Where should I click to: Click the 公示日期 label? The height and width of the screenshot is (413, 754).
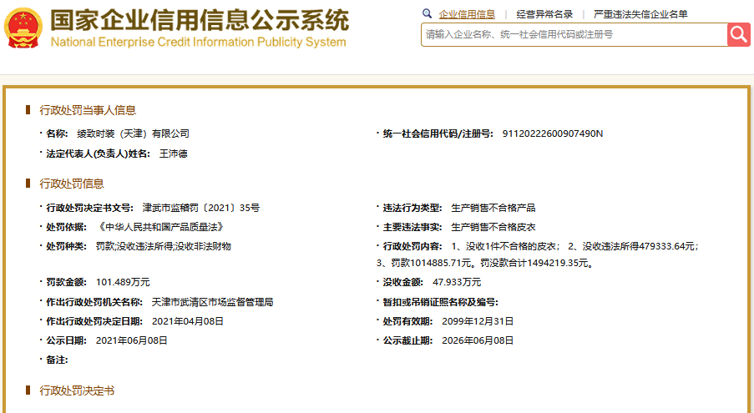point(66,340)
